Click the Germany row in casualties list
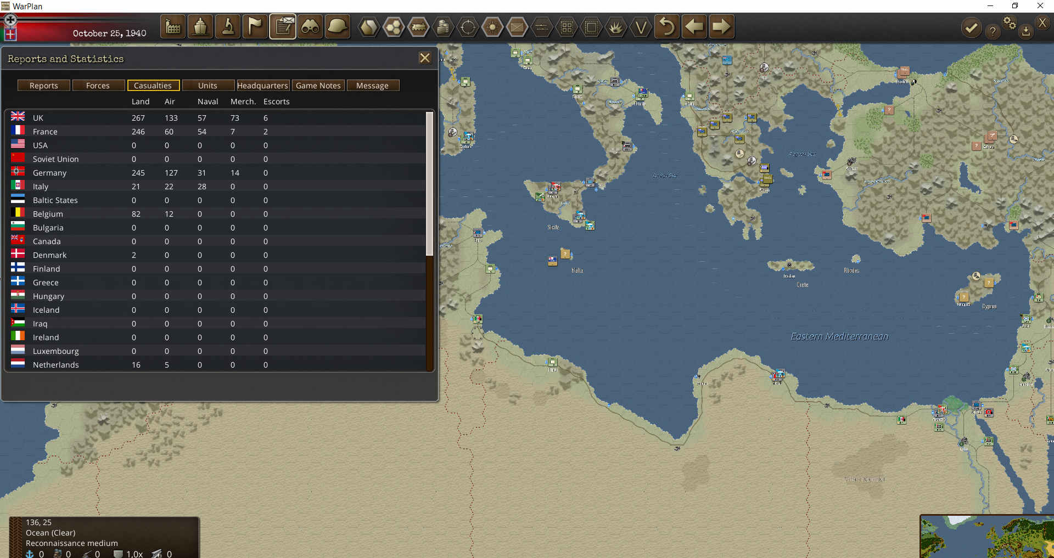This screenshot has width=1054, height=558. click(x=217, y=173)
